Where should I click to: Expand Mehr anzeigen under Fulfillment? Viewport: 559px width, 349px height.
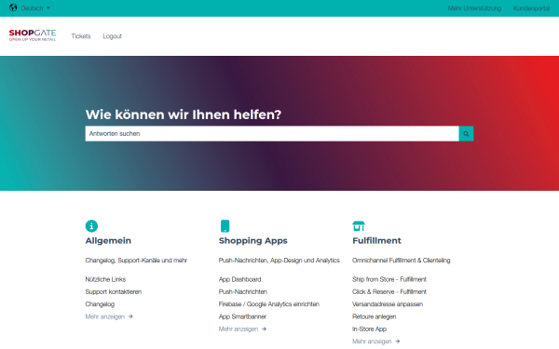click(375, 342)
